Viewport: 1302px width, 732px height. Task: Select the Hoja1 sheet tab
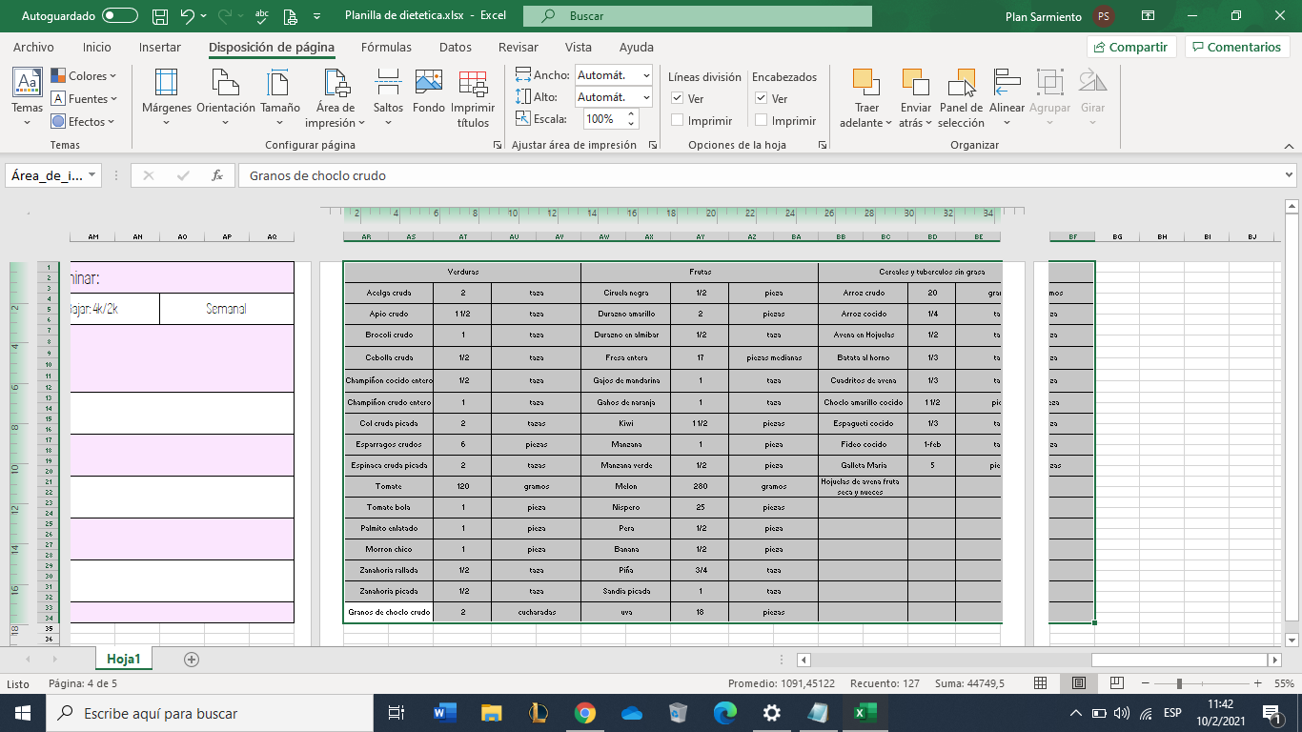(124, 659)
